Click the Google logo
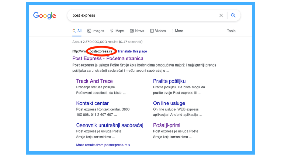This screenshot has width=281, height=156. (44, 16)
